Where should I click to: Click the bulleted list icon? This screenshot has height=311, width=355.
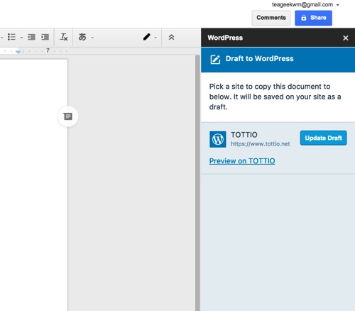click(11, 37)
